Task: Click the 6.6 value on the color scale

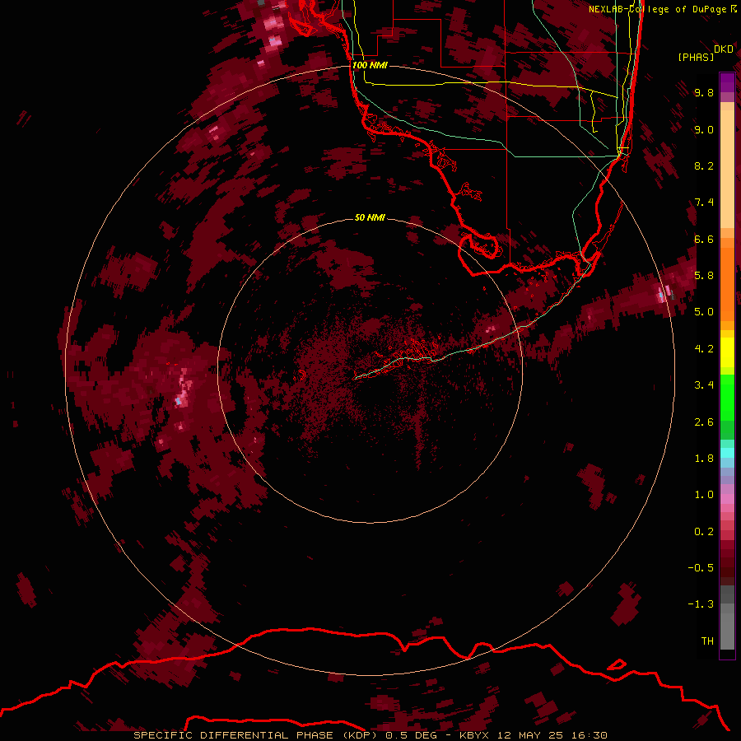Action: (x=704, y=239)
